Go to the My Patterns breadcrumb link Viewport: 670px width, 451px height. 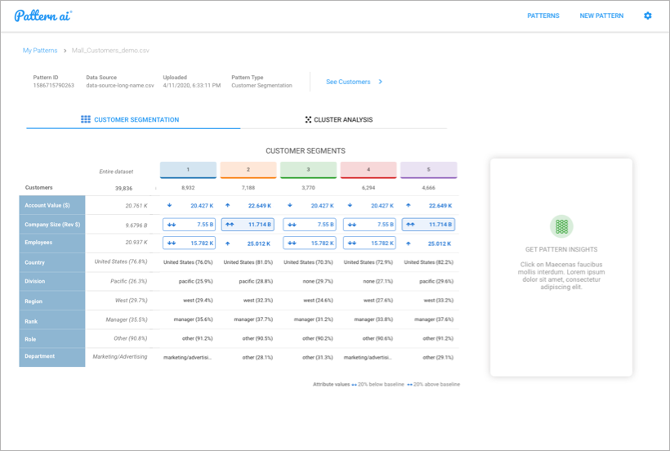tap(40, 51)
